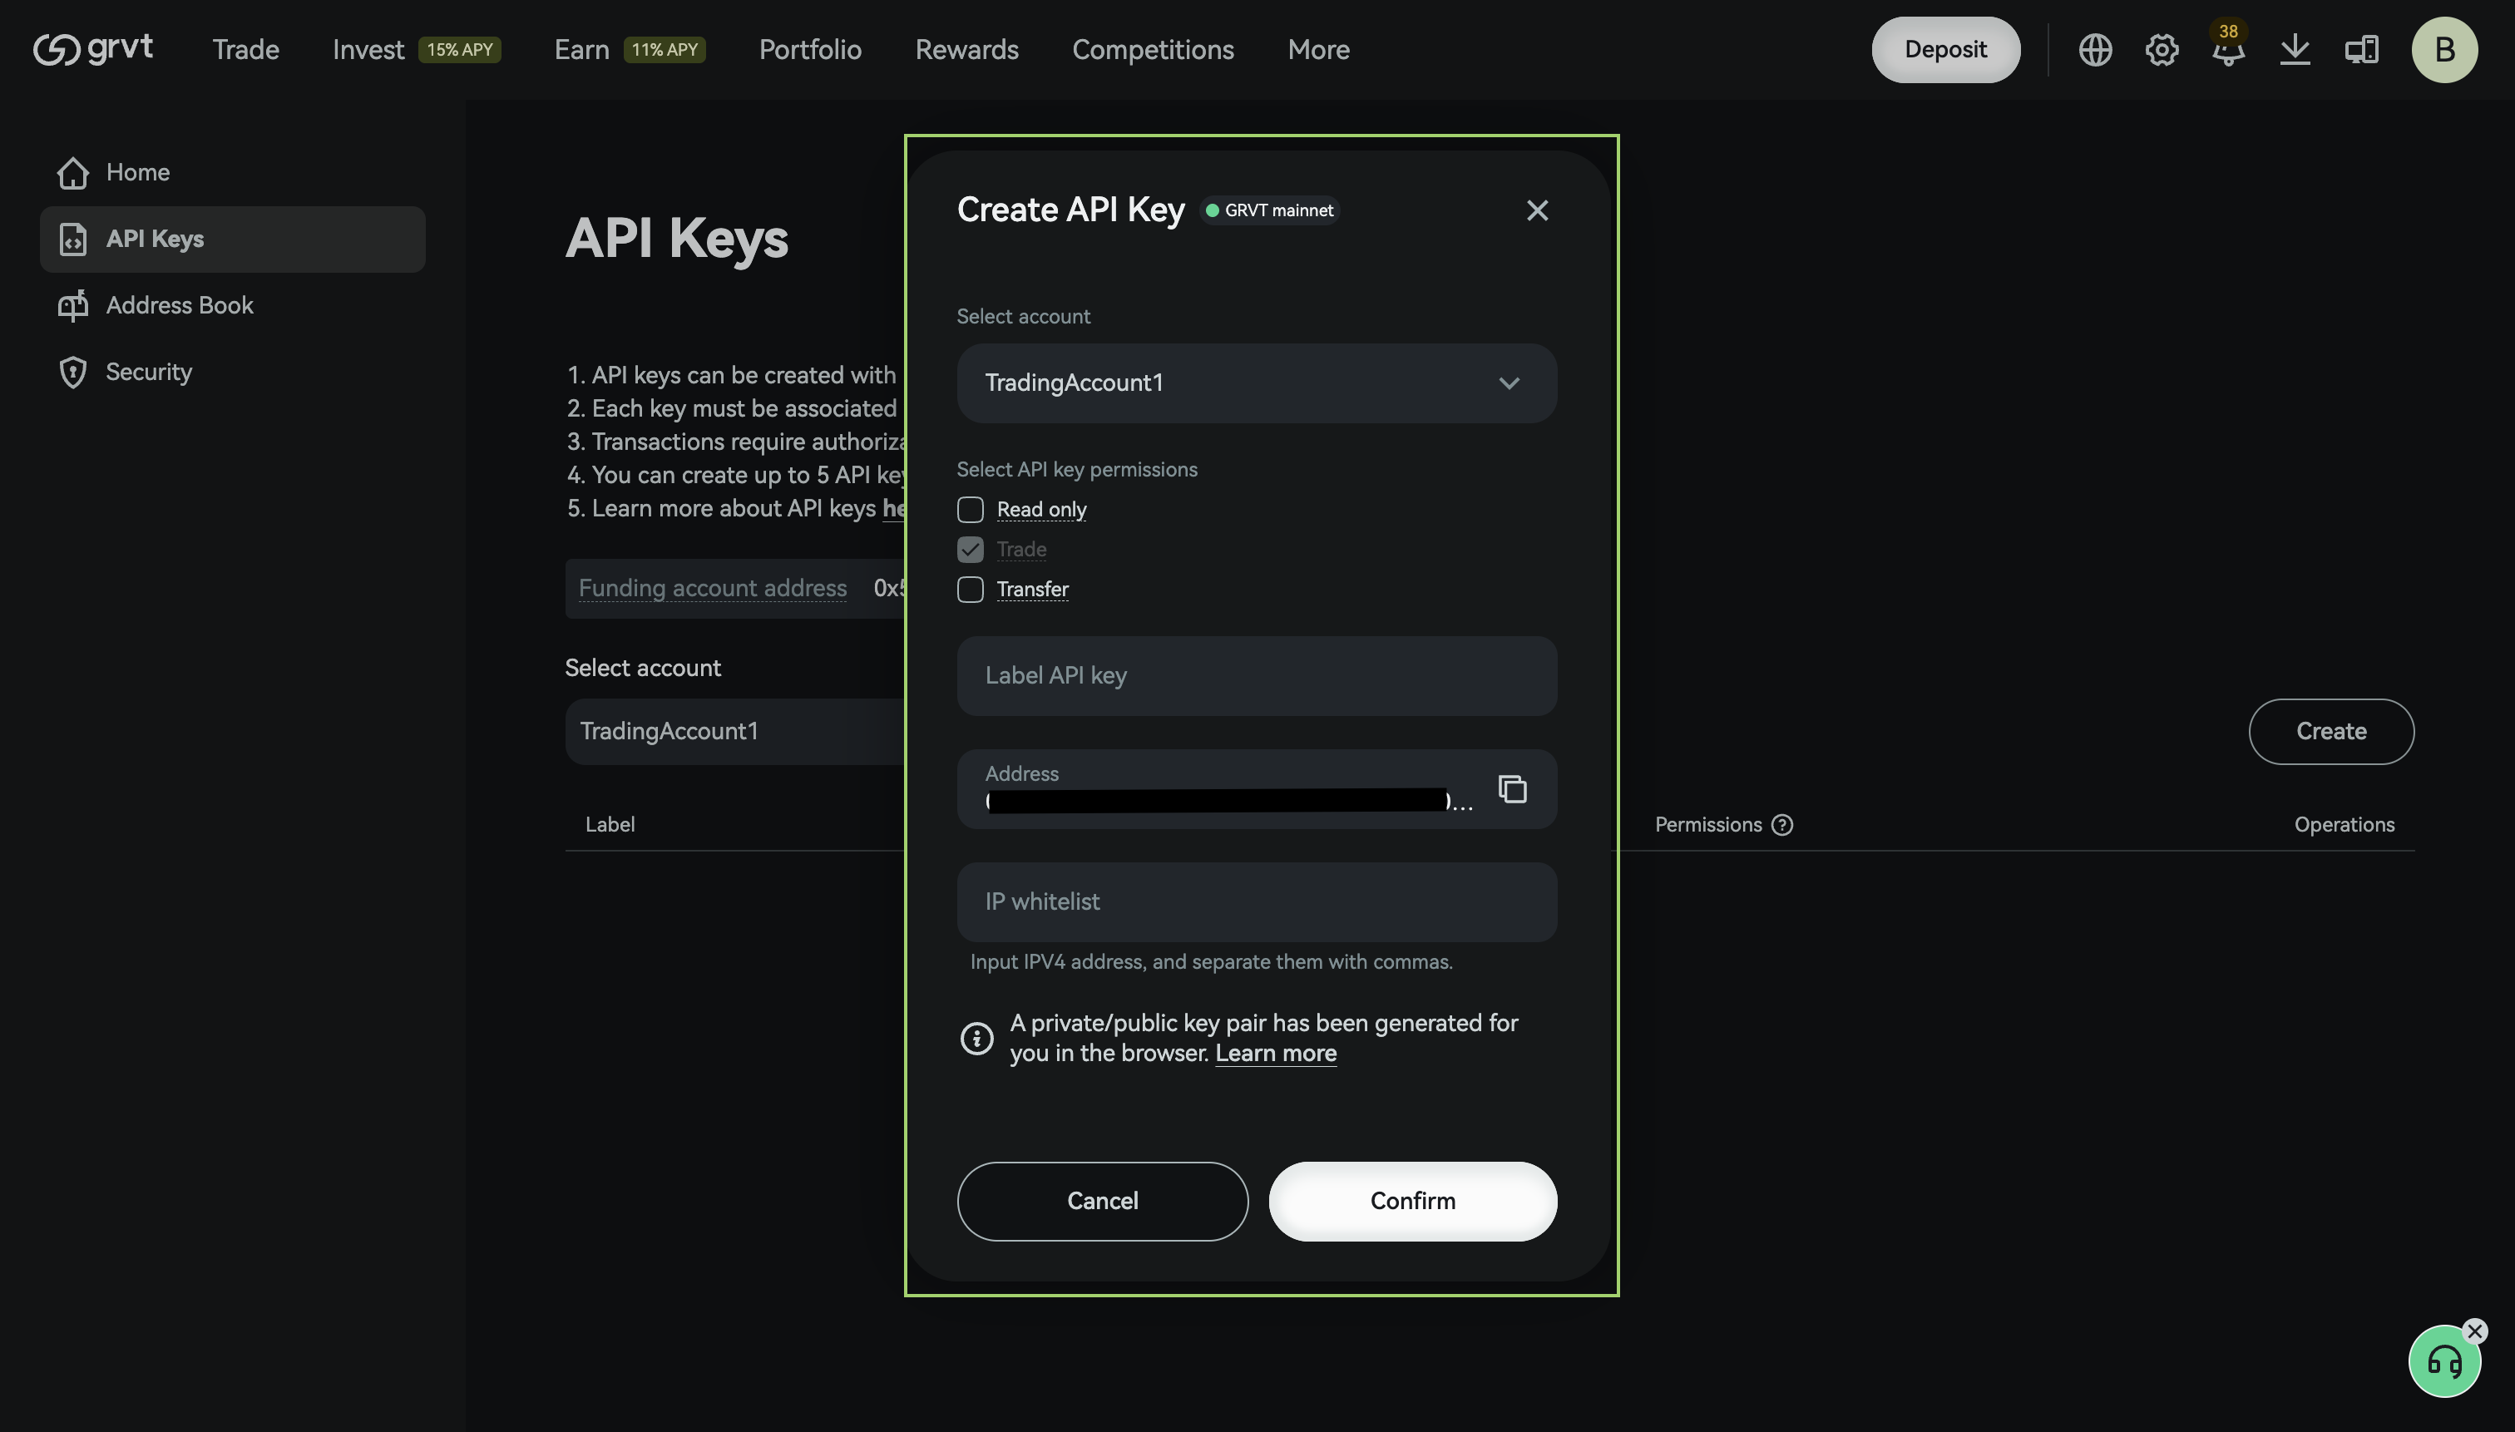Click dropdown chevron in Select account
The height and width of the screenshot is (1432, 2515).
1509,383
